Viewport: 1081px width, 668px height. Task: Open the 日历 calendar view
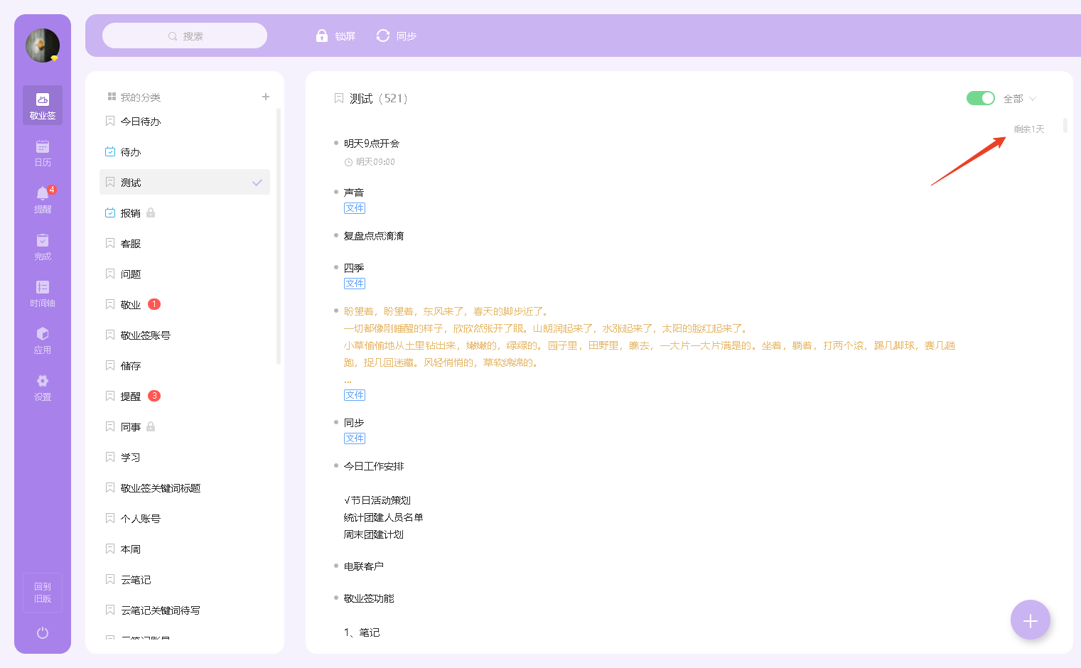pos(43,153)
